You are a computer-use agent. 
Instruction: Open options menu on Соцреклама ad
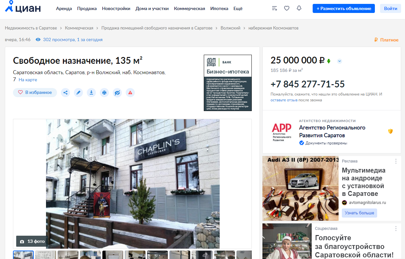(x=396, y=229)
